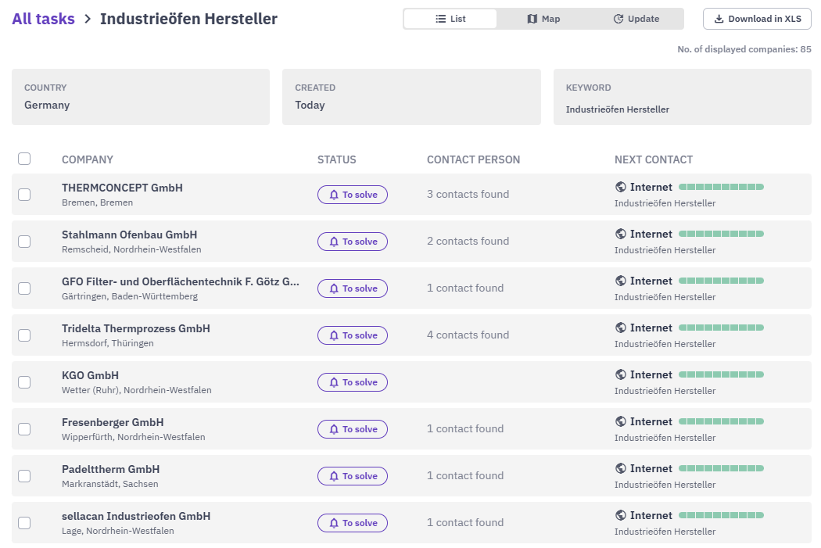Image resolution: width=821 pixels, height=548 pixels.
Task: Click the globe icon in sellacan Industrieofen row
Action: 621,515
